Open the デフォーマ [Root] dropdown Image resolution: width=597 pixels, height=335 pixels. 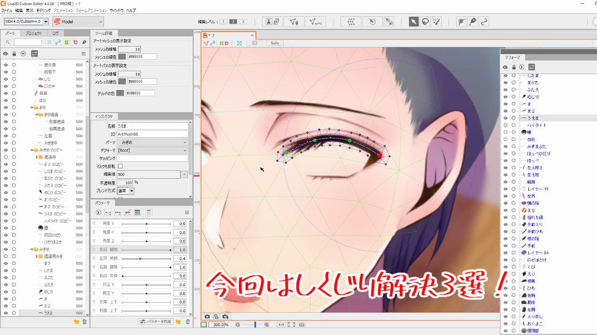click(152, 150)
